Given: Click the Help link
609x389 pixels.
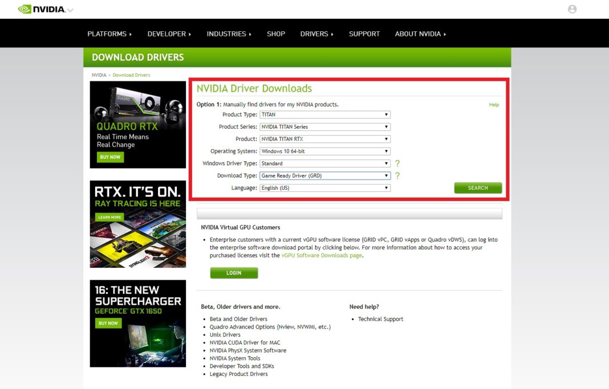Looking at the screenshot, I should coord(494,105).
